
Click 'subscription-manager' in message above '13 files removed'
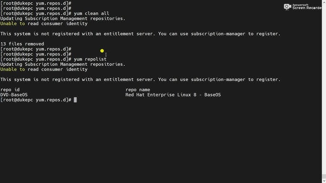pos(218,34)
